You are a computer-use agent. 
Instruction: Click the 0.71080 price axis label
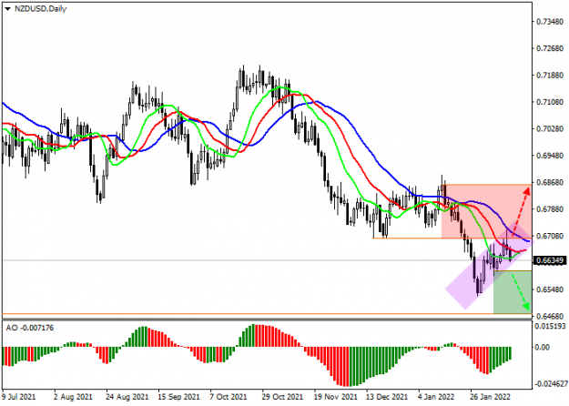point(550,102)
